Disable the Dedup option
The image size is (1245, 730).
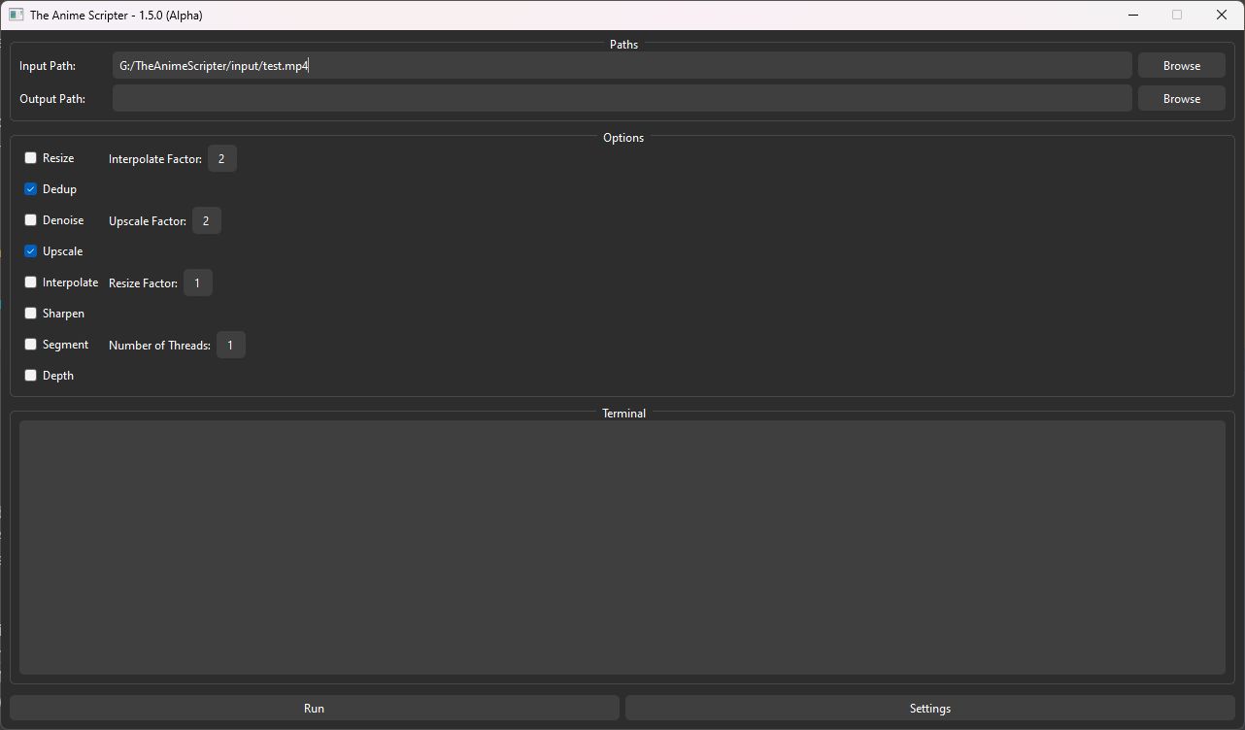(x=30, y=188)
